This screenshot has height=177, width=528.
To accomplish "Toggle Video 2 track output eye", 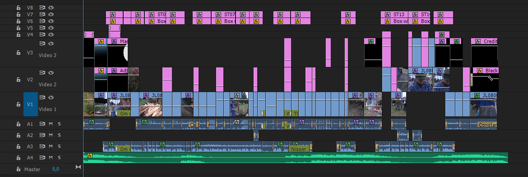I will (x=51, y=73).
